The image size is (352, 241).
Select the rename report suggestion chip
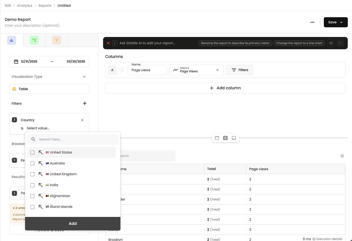235,43
